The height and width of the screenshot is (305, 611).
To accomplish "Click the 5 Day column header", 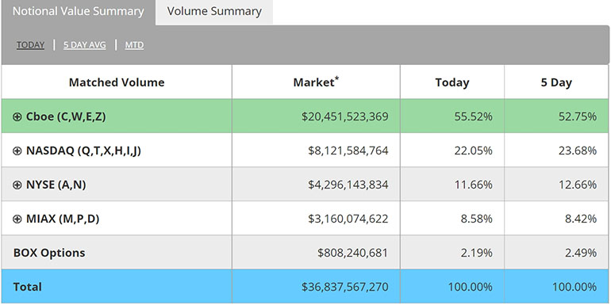I will tap(556, 82).
